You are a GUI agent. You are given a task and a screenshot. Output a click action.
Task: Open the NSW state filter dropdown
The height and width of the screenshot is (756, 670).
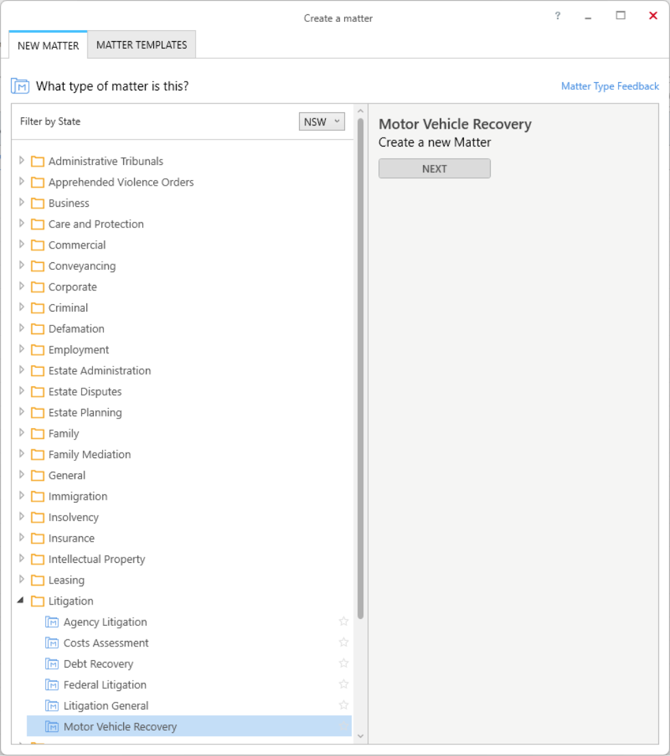pyautogui.click(x=322, y=121)
